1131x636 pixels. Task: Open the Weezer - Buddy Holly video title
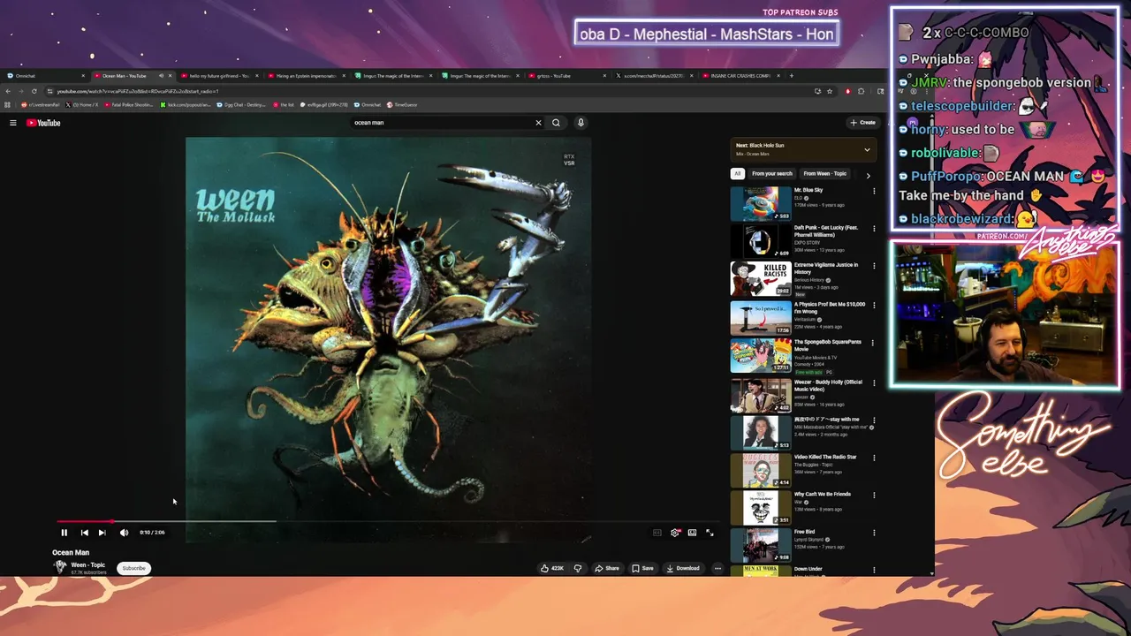[828, 385]
